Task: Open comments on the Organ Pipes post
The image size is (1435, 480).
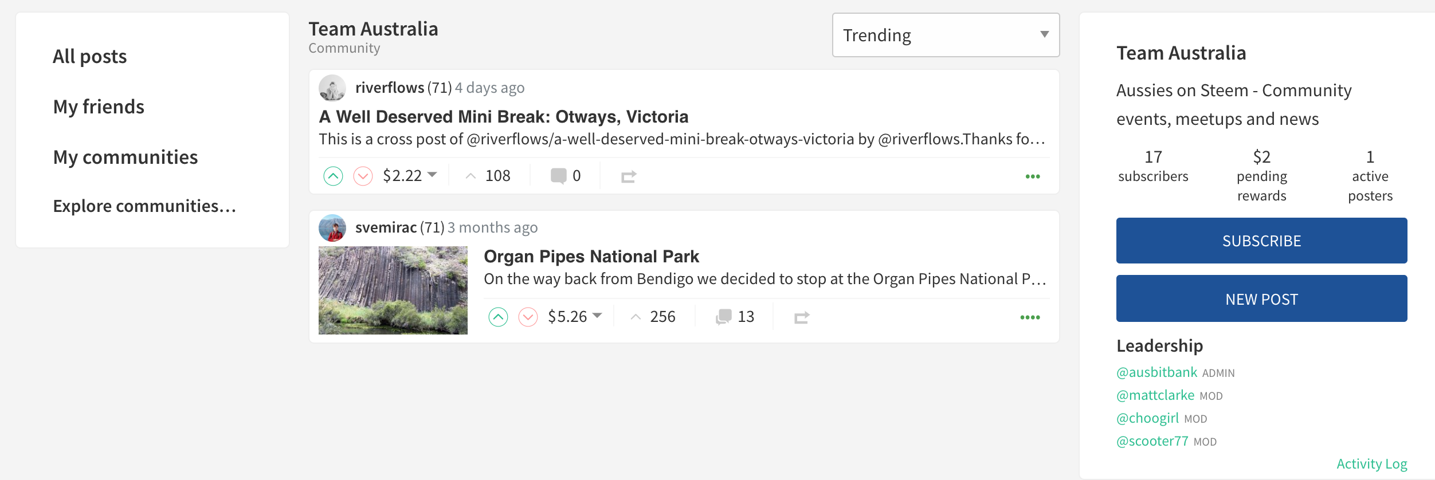Action: click(x=735, y=317)
